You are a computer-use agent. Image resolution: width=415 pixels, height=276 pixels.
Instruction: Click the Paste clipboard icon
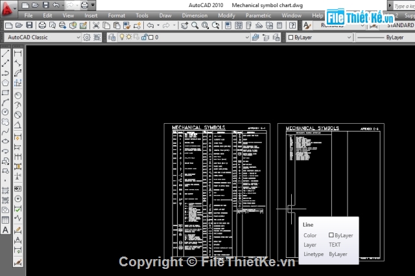point(117,25)
